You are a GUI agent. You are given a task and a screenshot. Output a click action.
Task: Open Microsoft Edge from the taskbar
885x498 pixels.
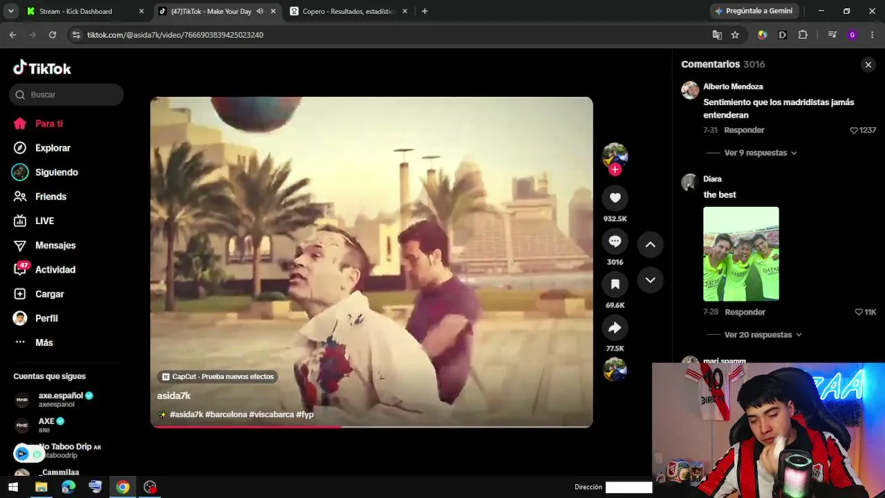(x=68, y=487)
